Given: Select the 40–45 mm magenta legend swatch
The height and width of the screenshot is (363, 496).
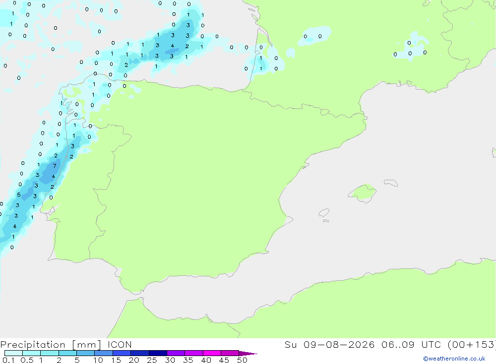Looking at the screenshot, I should [x=212, y=353].
